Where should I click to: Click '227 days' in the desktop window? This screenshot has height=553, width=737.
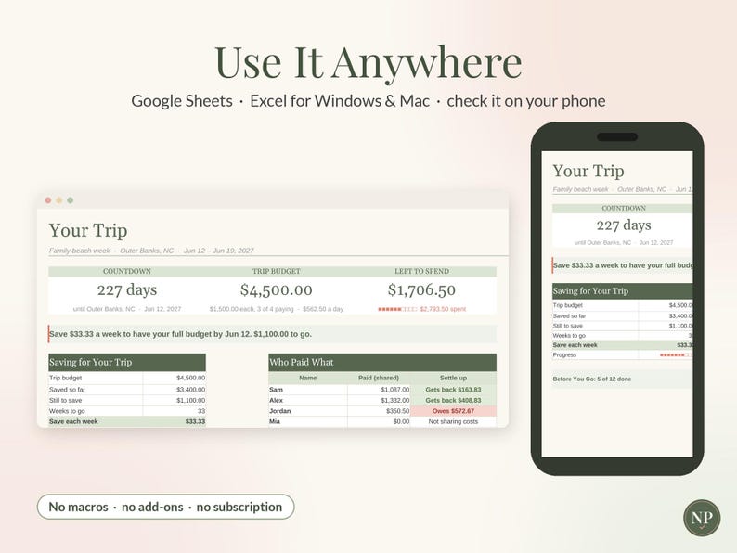click(127, 289)
